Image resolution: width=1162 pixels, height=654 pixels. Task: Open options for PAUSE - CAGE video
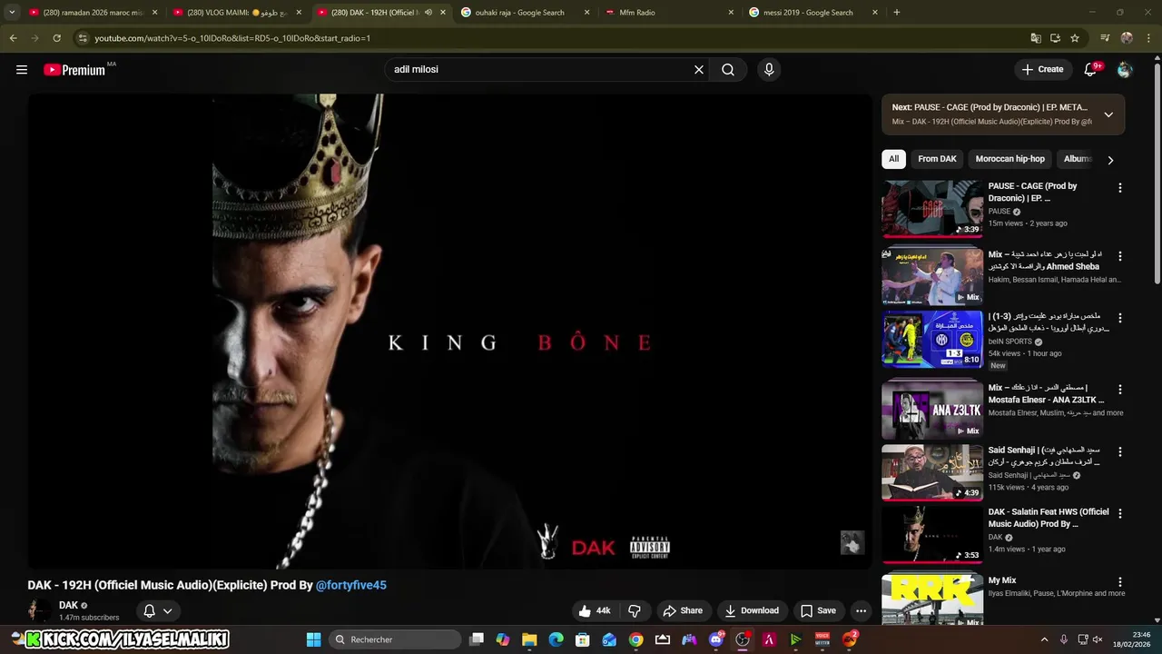pos(1120,188)
